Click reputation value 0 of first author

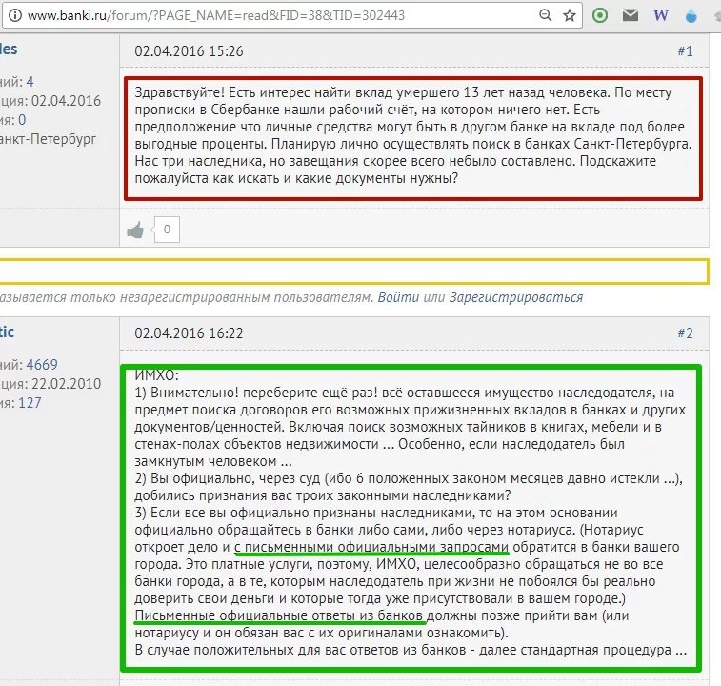click(22, 120)
